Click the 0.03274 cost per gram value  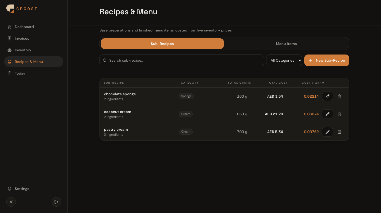tap(311, 114)
